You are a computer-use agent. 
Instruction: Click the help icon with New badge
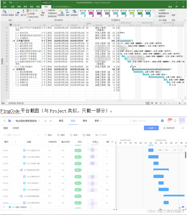click(x=169, y=120)
